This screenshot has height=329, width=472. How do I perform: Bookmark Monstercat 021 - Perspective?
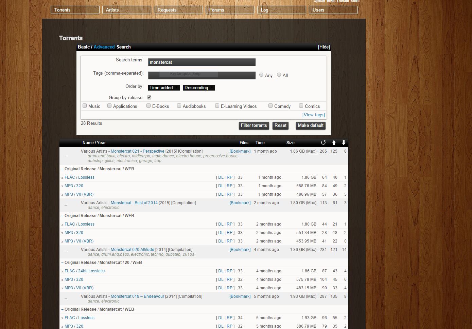tap(240, 151)
